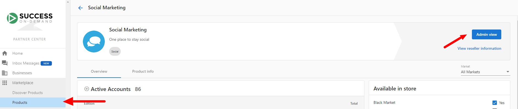
Task: Click the NEW badge on Inbox Messages
Action: click(x=46, y=63)
